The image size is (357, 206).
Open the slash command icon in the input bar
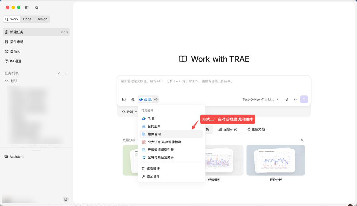tap(124, 99)
